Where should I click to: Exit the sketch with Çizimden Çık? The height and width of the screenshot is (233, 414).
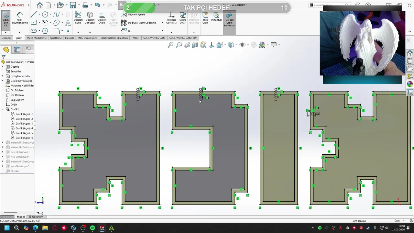(x=6, y=20)
